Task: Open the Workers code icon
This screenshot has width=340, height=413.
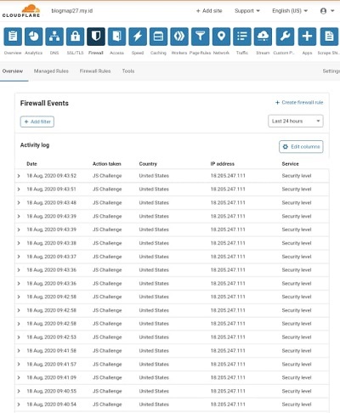Action: (179, 37)
